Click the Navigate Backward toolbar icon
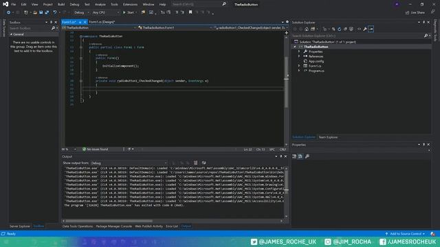The image size is (440, 247). pos(8,12)
